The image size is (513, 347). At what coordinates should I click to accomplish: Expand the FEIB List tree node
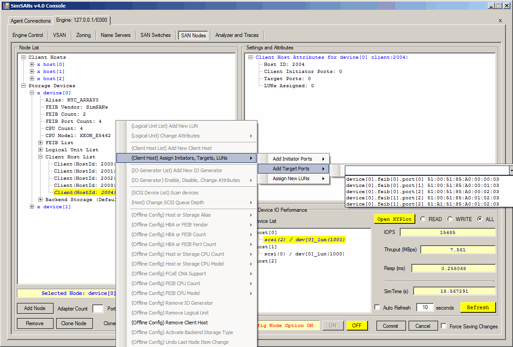click(x=41, y=143)
